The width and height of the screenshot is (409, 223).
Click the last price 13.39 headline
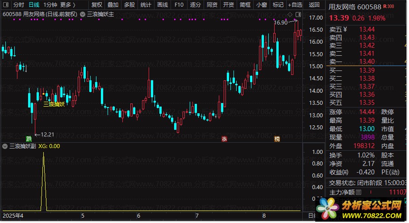click(x=339, y=18)
